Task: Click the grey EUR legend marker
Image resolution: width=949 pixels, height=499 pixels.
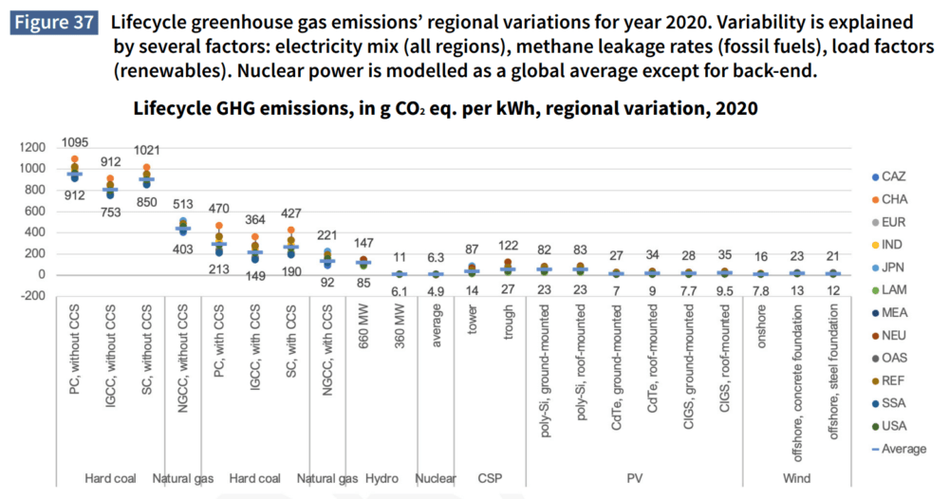Action: click(x=874, y=223)
